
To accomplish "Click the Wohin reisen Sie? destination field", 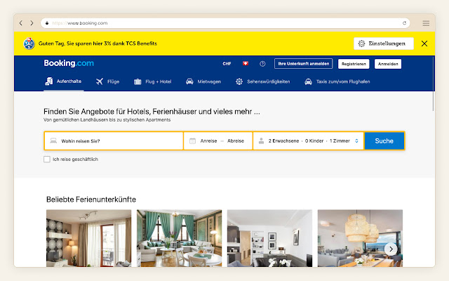I will [x=114, y=140].
